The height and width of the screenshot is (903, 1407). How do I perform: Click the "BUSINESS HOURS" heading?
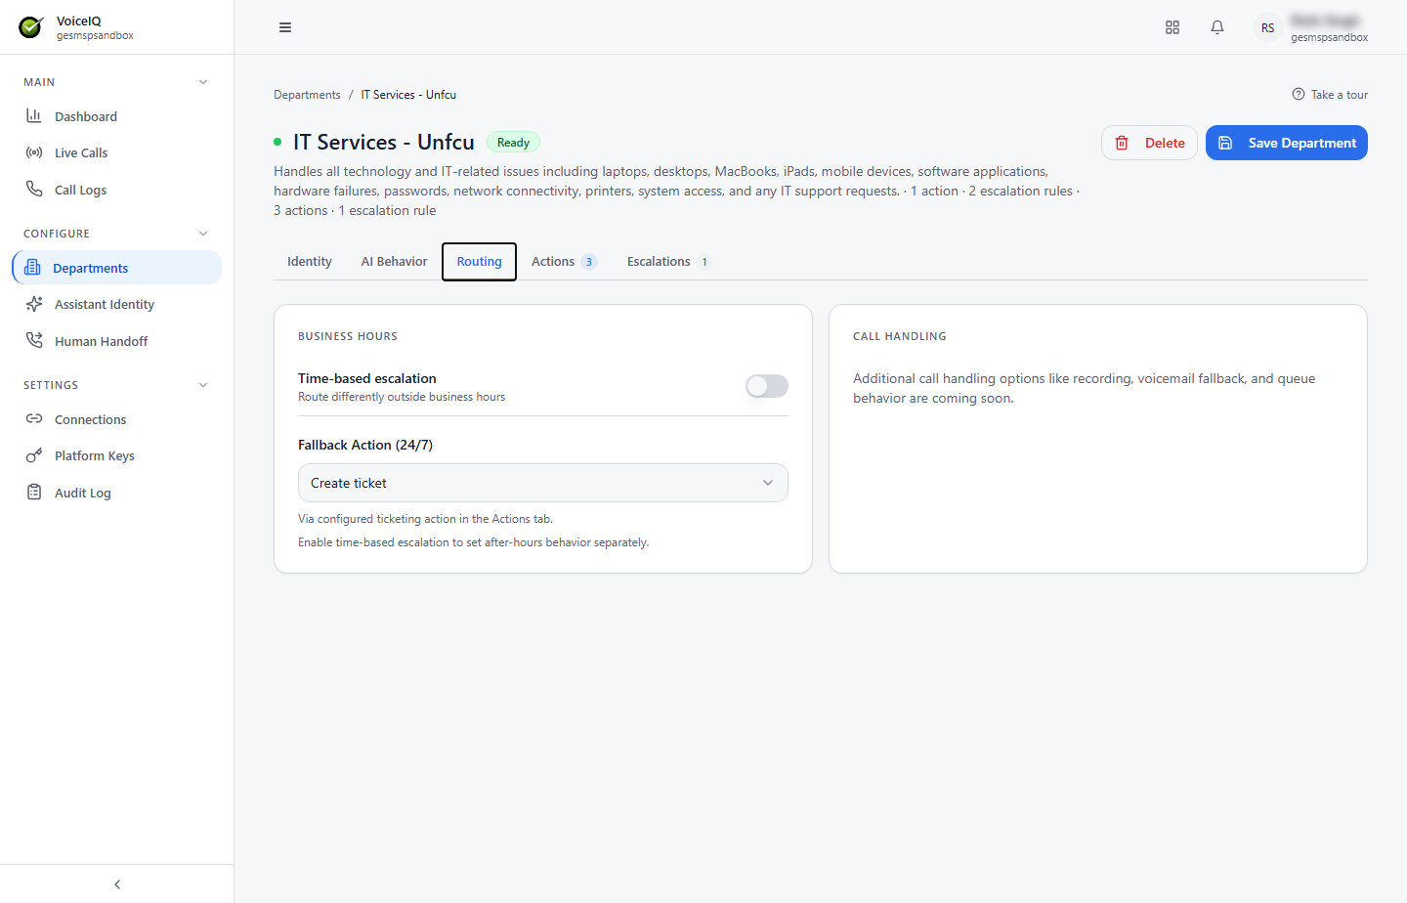tap(348, 336)
